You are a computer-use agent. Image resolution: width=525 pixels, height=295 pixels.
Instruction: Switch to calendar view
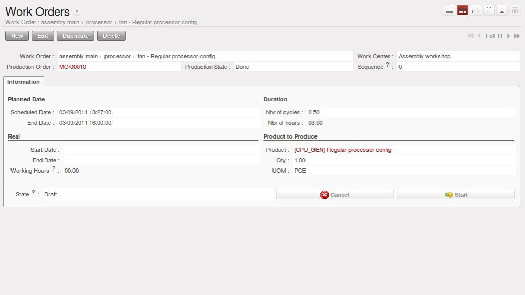tap(489, 10)
